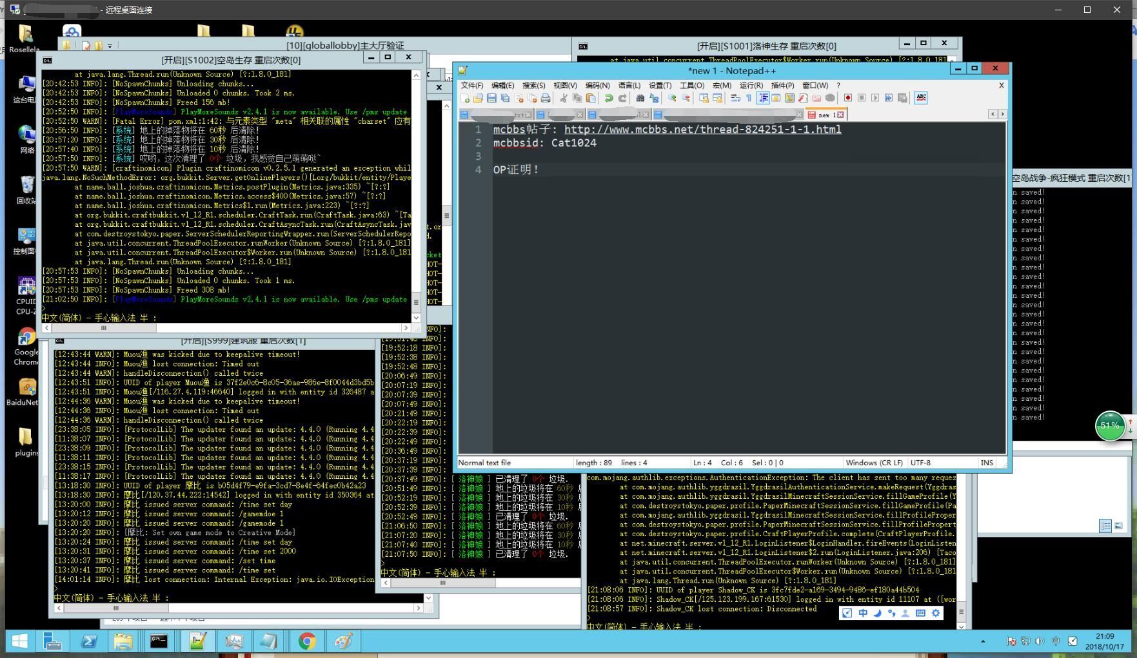Click the Save file toolbar icon
The image size is (1137, 658).
pos(491,98)
